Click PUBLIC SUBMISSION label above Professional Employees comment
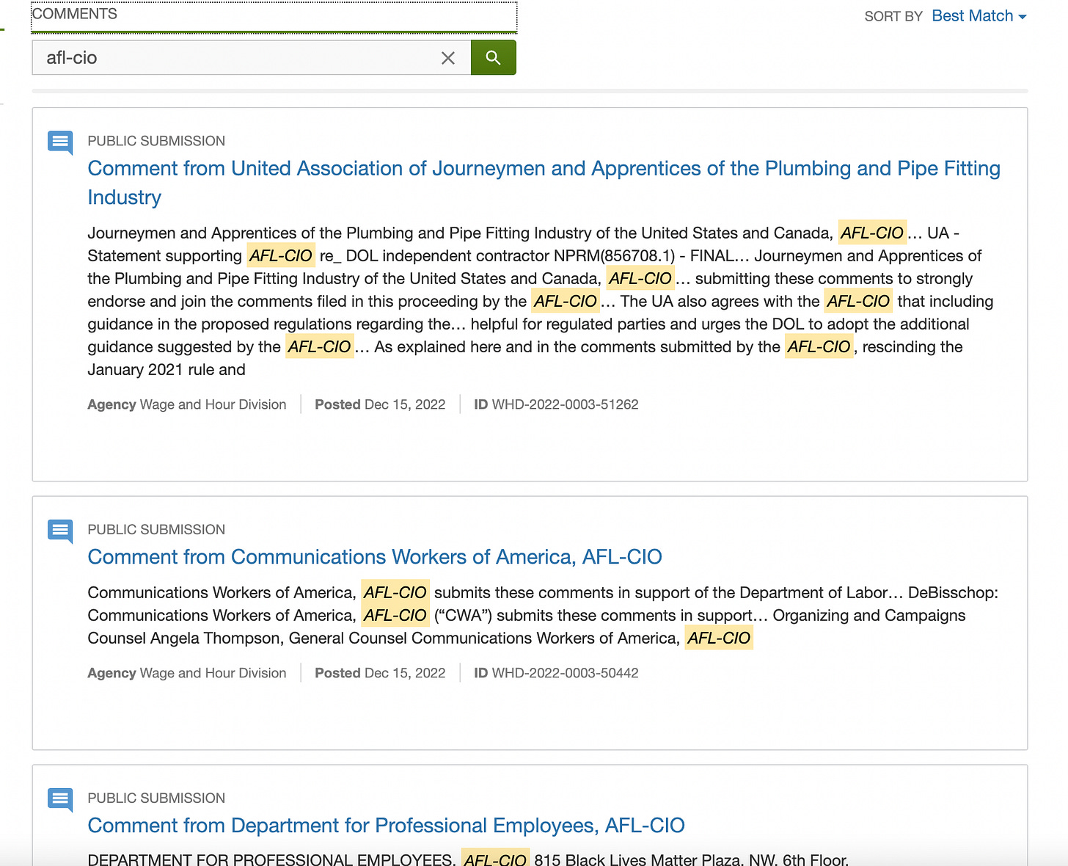Viewport: 1068px width, 866px height. coord(156,798)
